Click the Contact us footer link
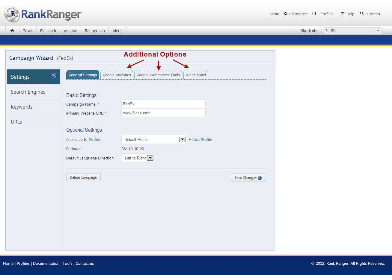This screenshot has width=392, height=280. tap(85, 263)
